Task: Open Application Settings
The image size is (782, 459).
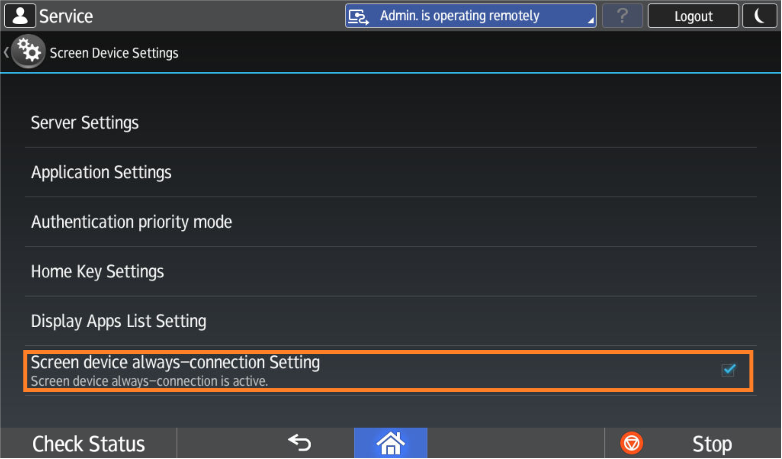Action: point(101,172)
